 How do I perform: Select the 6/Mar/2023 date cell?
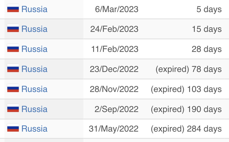[117, 9]
